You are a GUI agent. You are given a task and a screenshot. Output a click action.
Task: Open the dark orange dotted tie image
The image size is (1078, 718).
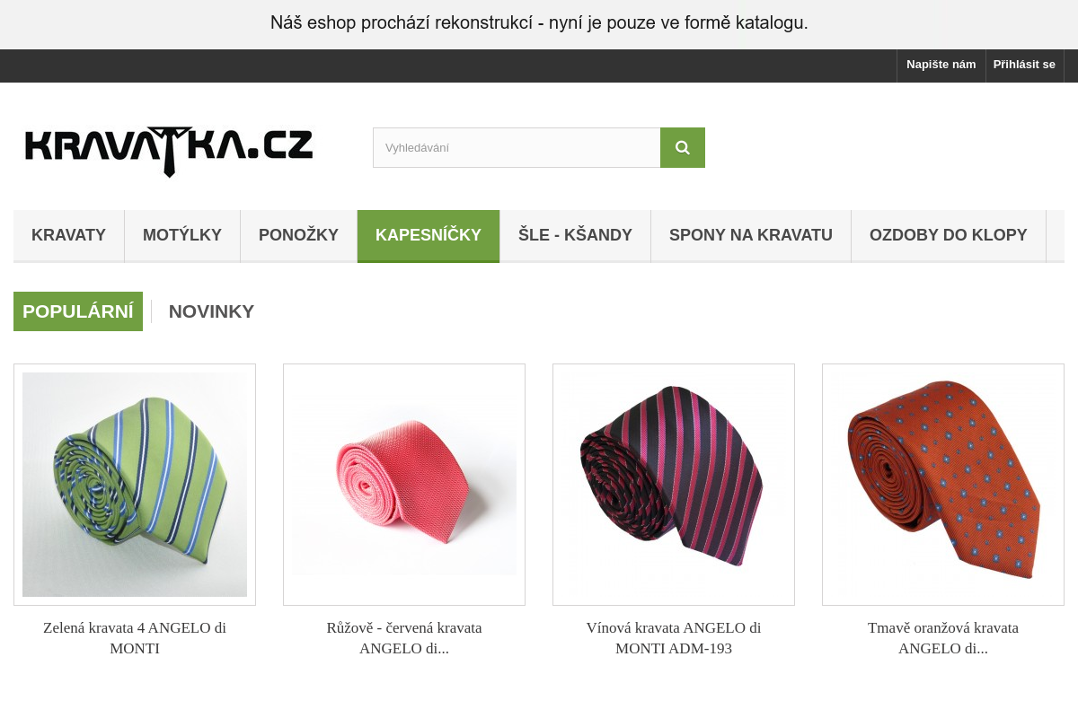coord(943,485)
